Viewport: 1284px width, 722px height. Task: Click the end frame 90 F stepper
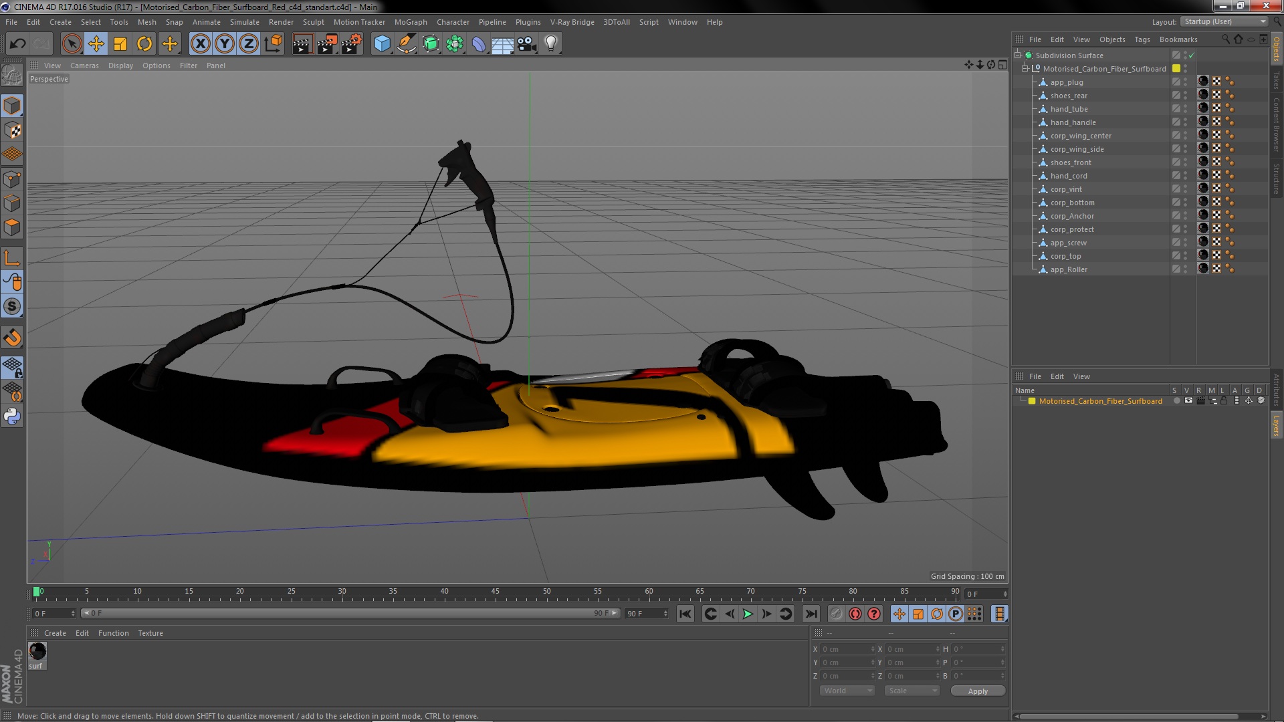point(665,613)
